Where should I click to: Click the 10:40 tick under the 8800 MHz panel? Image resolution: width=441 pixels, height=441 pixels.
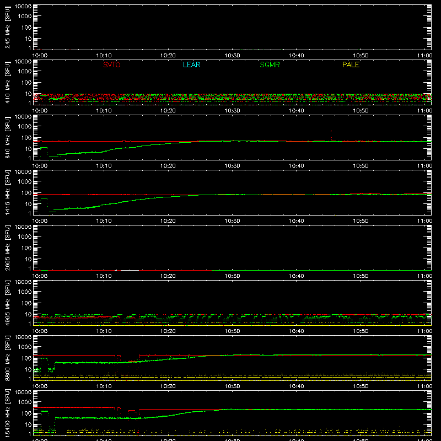click(297, 386)
